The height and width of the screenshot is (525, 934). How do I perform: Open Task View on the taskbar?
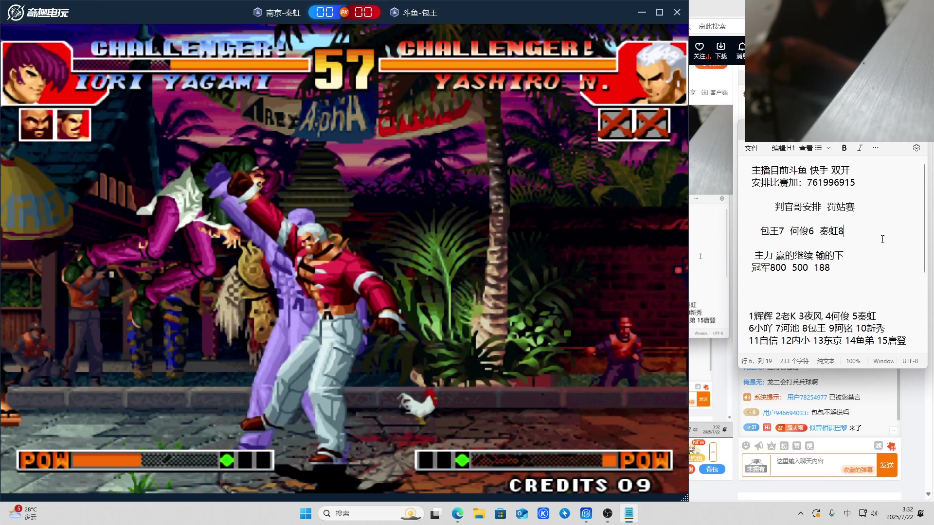point(435,513)
